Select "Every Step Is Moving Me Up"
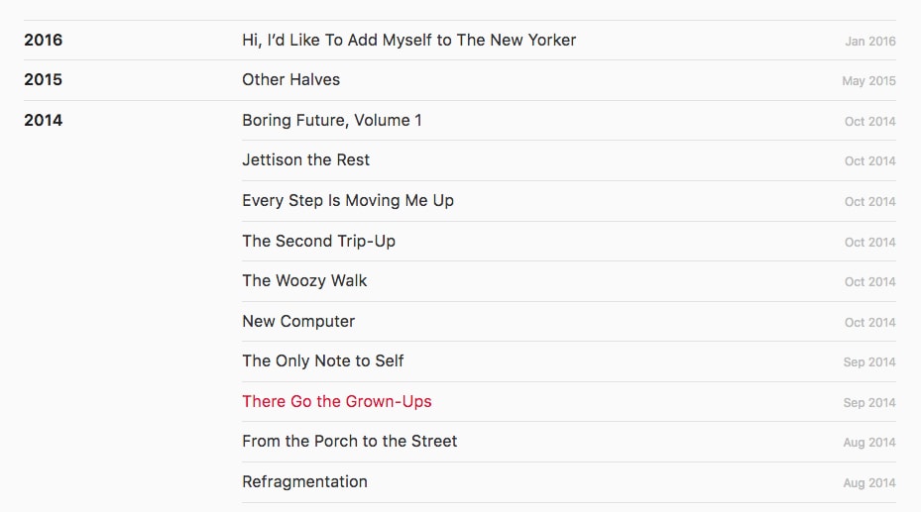The image size is (921, 512). [347, 201]
